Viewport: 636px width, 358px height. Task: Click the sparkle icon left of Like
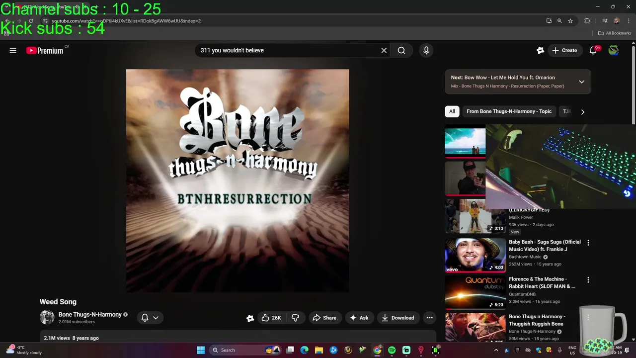250,318
